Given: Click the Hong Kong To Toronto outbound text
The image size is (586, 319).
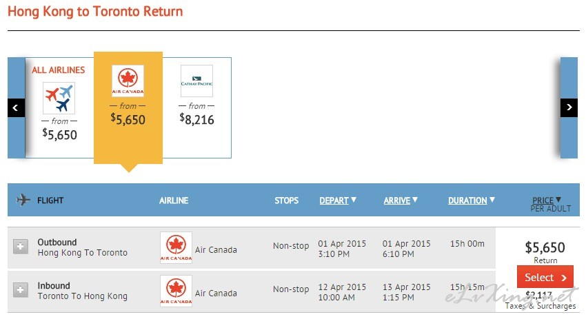Looking at the screenshot, I should [x=83, y=253].
